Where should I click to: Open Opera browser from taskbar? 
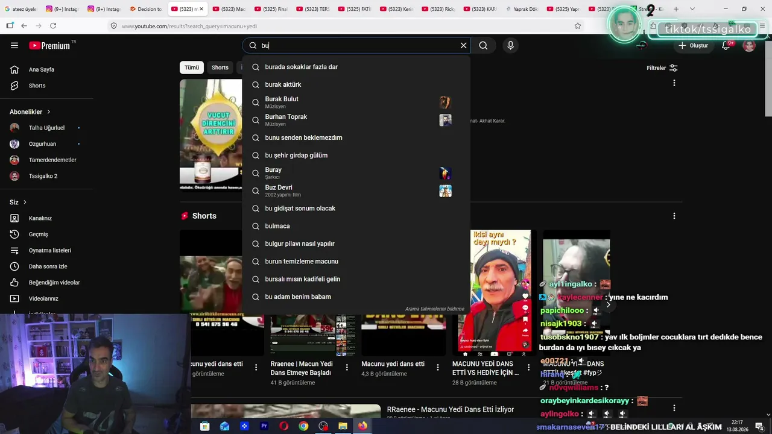pos(283,426)
